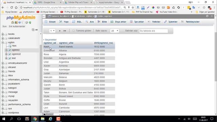
Task: Switch to DERS - Google Drive browser tab
Action: click(x=48, y=2)
